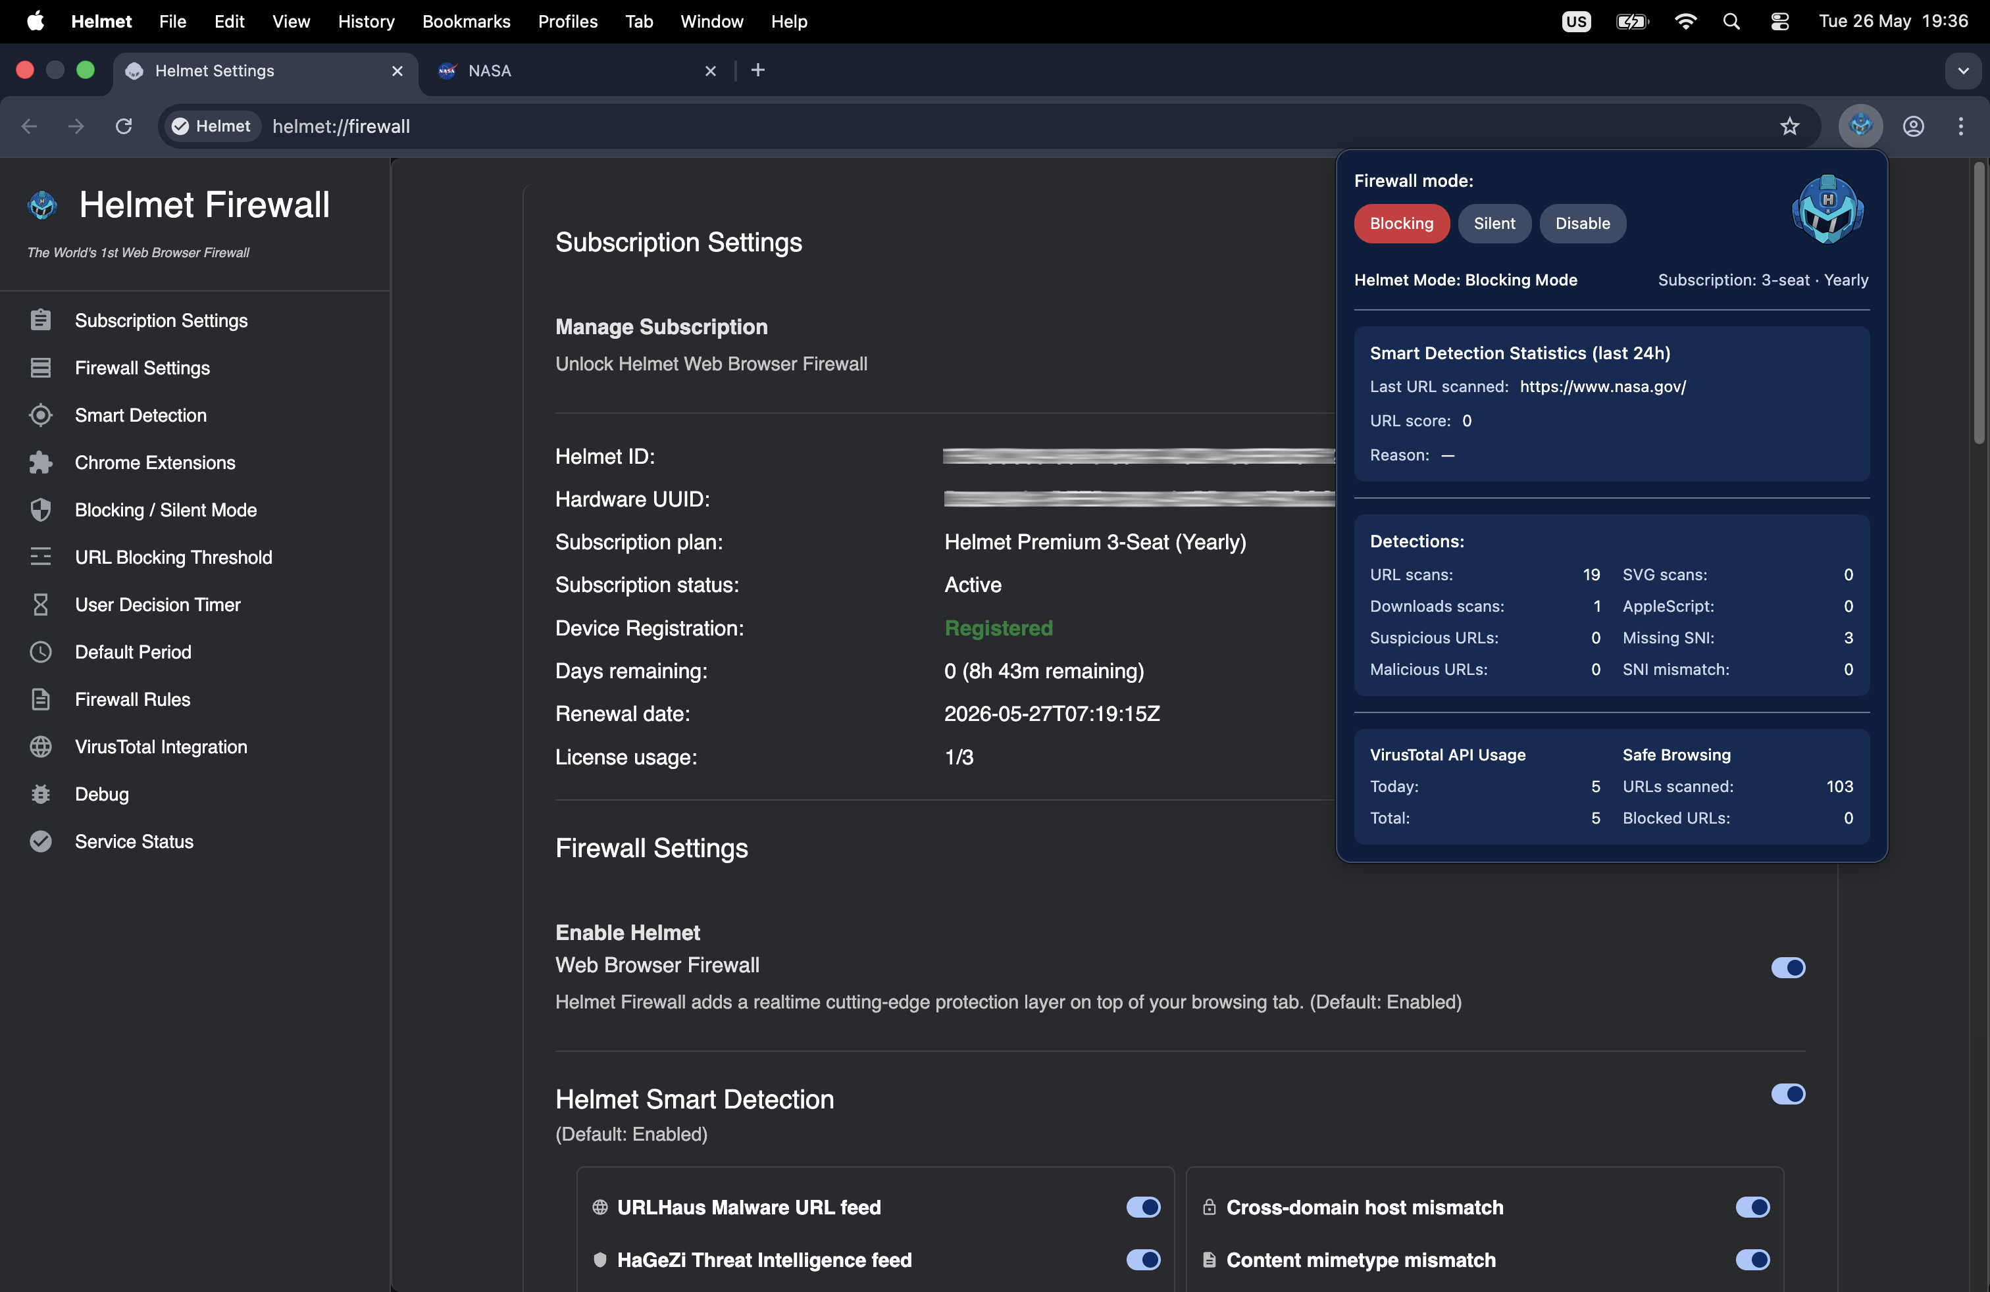1990x1292 pixels.
Task: Click the Subscription: 3-seat · Yearly label
Action: 1762,280
